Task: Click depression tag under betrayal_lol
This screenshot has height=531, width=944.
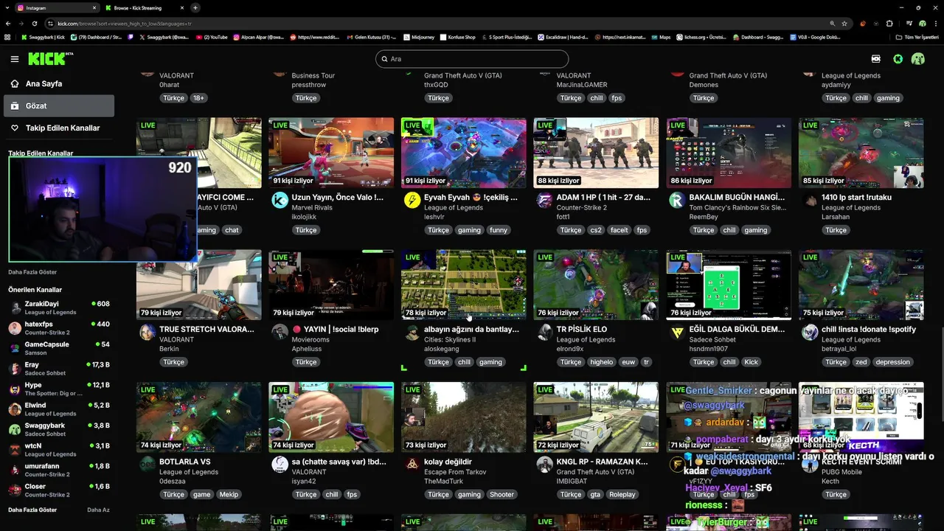Action: pyautogui.click(x=892, y=362)
